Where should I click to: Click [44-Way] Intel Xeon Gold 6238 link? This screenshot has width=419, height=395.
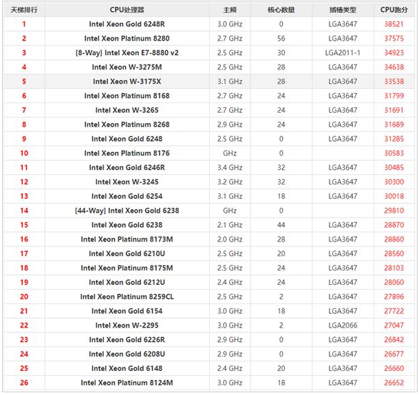[x=127, y=211]
